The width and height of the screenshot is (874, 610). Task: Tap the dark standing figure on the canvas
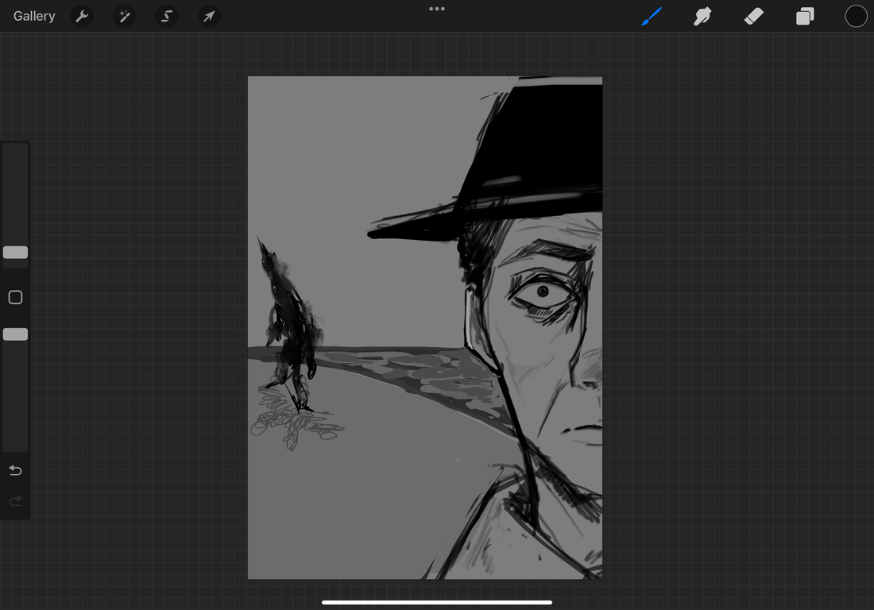point(290,326)
